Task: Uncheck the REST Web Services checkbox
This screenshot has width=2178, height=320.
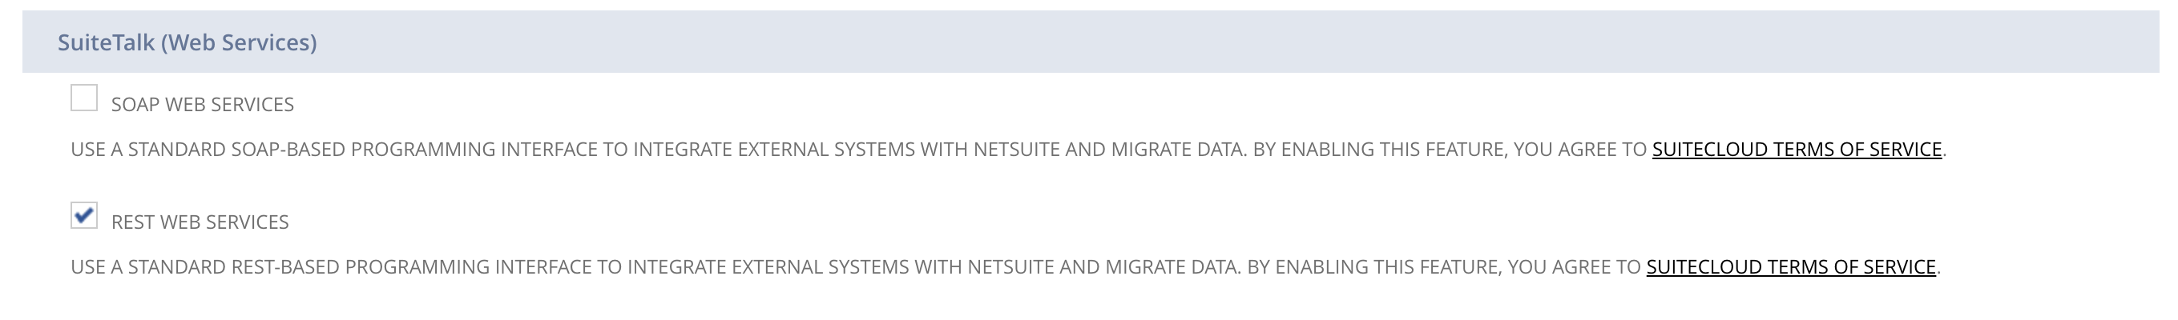Action: pos(83,215)
